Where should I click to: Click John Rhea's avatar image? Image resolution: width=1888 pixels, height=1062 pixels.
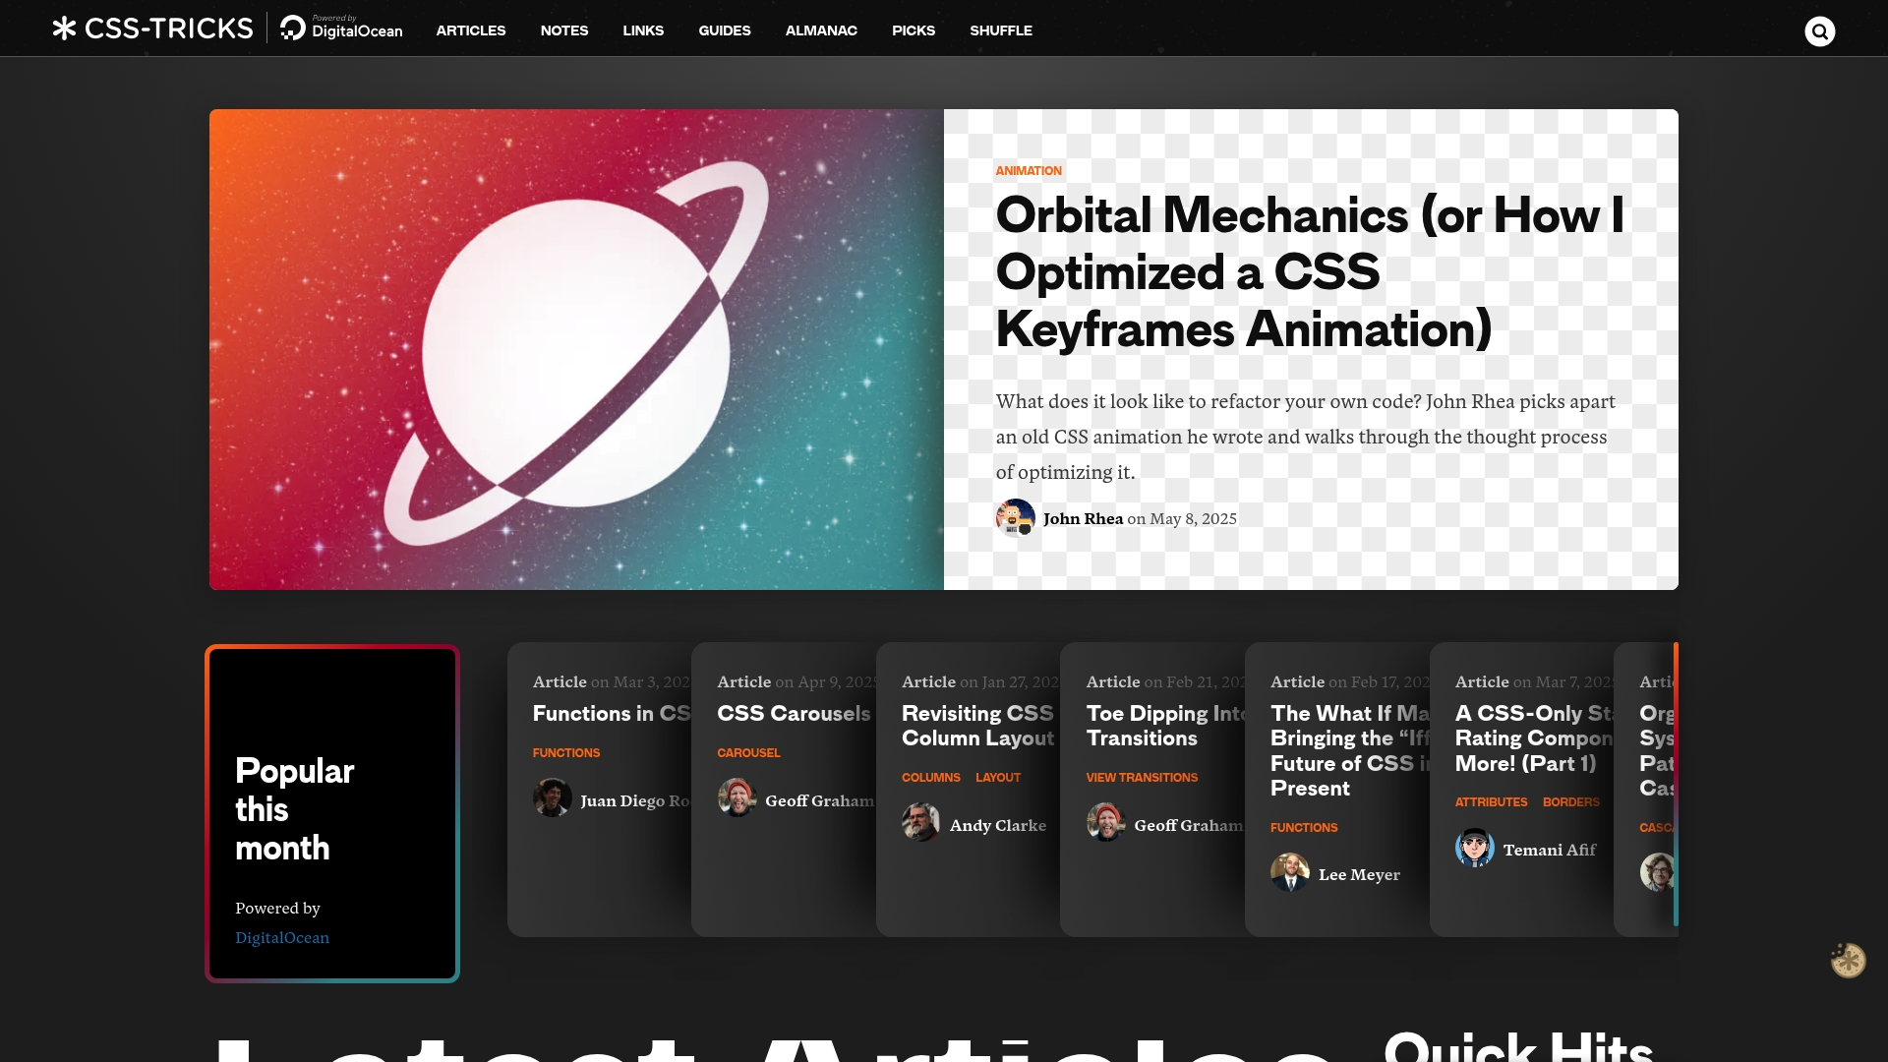1015,518
